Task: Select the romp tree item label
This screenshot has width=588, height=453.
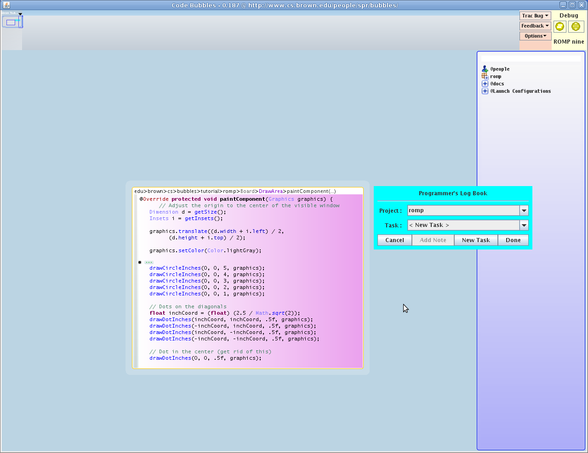Action: click(496, 76)
